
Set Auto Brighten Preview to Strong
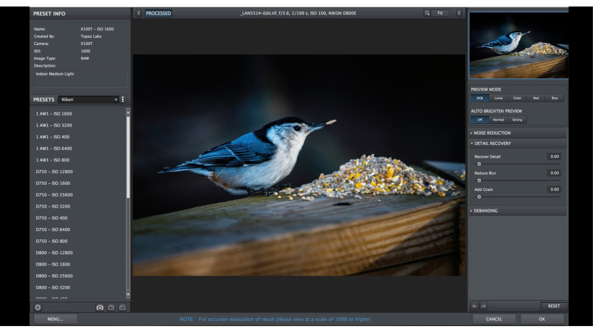coord(517,119)
